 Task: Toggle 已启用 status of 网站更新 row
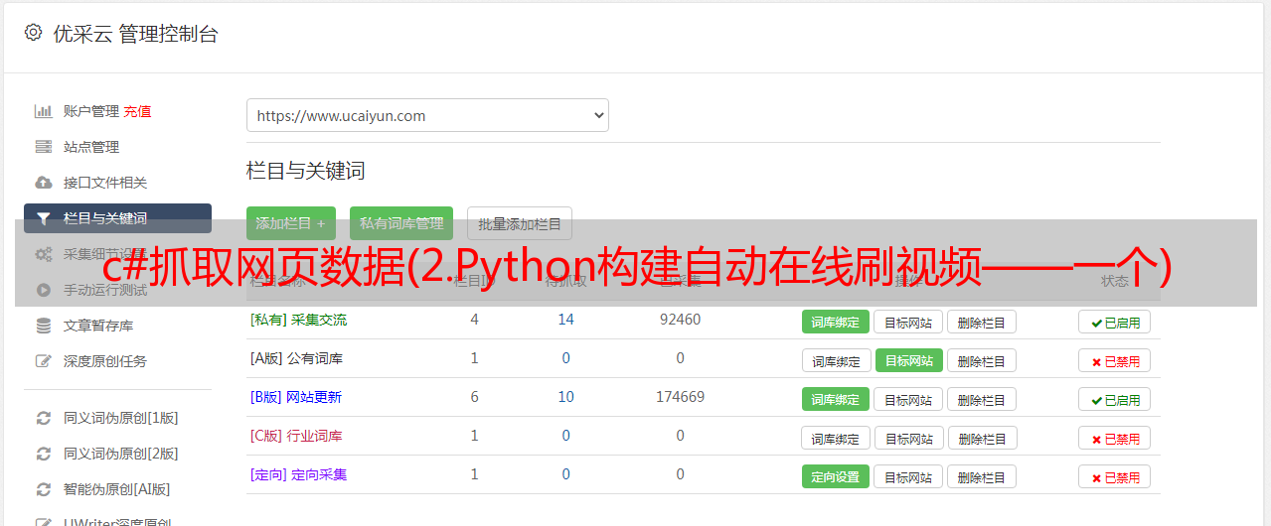tap(1115, 399)
